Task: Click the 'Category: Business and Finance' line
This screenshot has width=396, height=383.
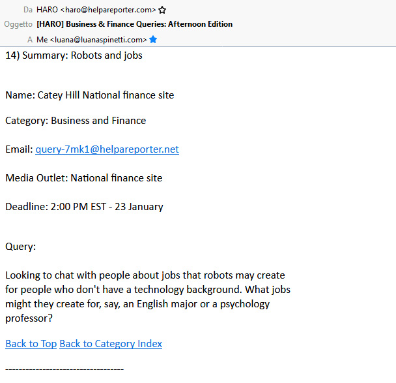Action: coord(76,121)
